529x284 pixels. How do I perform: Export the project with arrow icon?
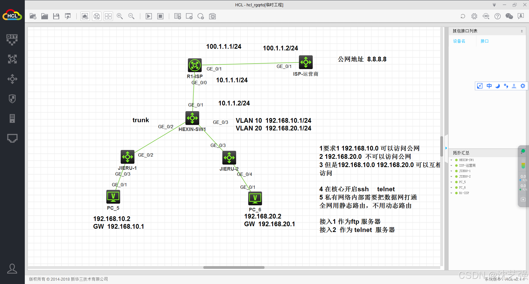68,16
